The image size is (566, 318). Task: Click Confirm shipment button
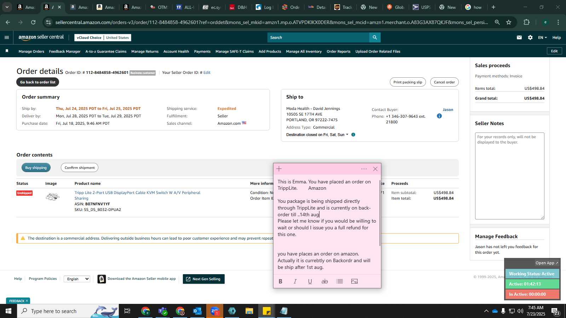(x=80, y=167)
